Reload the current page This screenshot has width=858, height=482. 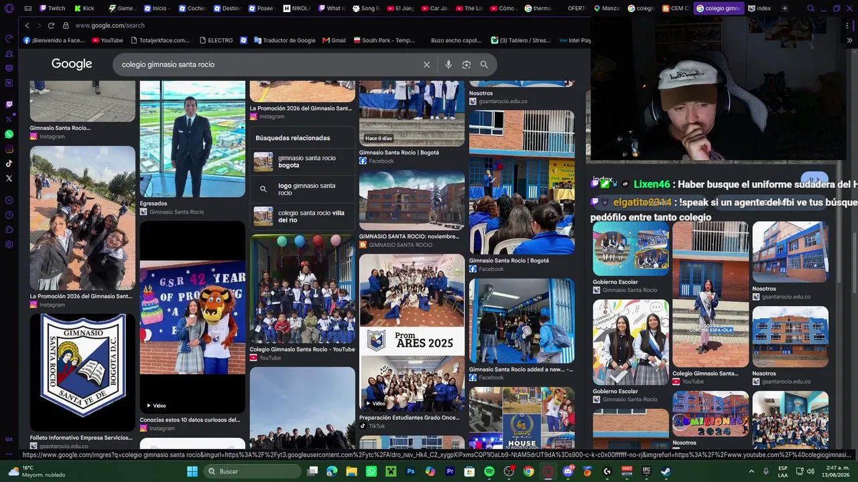[x=51, y=25]
